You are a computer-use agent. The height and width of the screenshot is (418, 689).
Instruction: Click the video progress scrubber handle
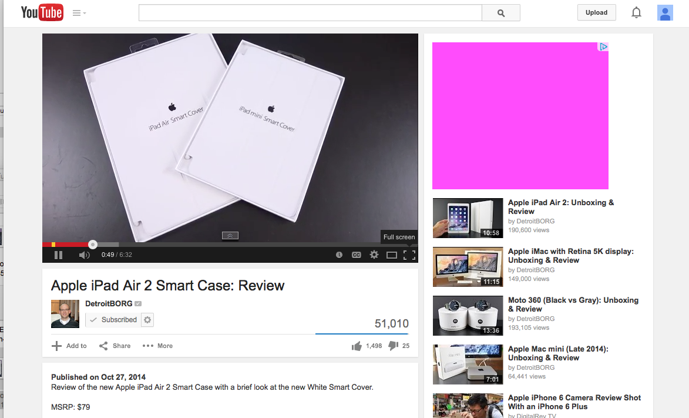click(x=92, y=244)
